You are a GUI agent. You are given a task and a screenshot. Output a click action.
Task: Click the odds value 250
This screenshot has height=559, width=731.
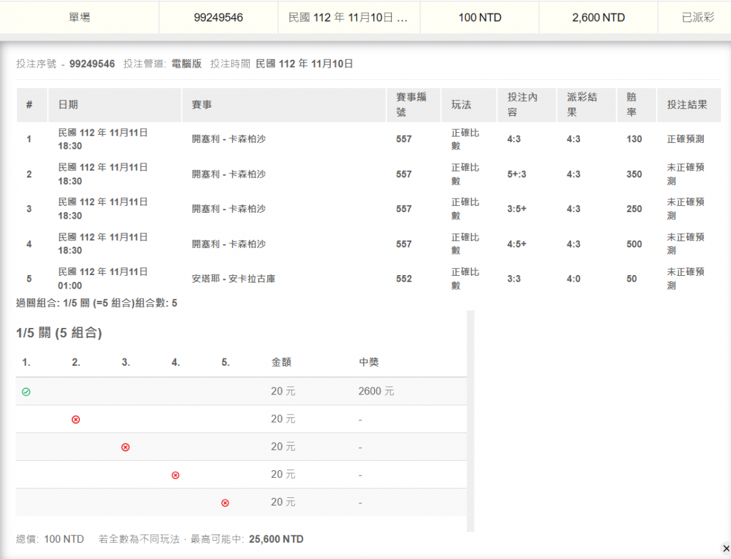634,209
